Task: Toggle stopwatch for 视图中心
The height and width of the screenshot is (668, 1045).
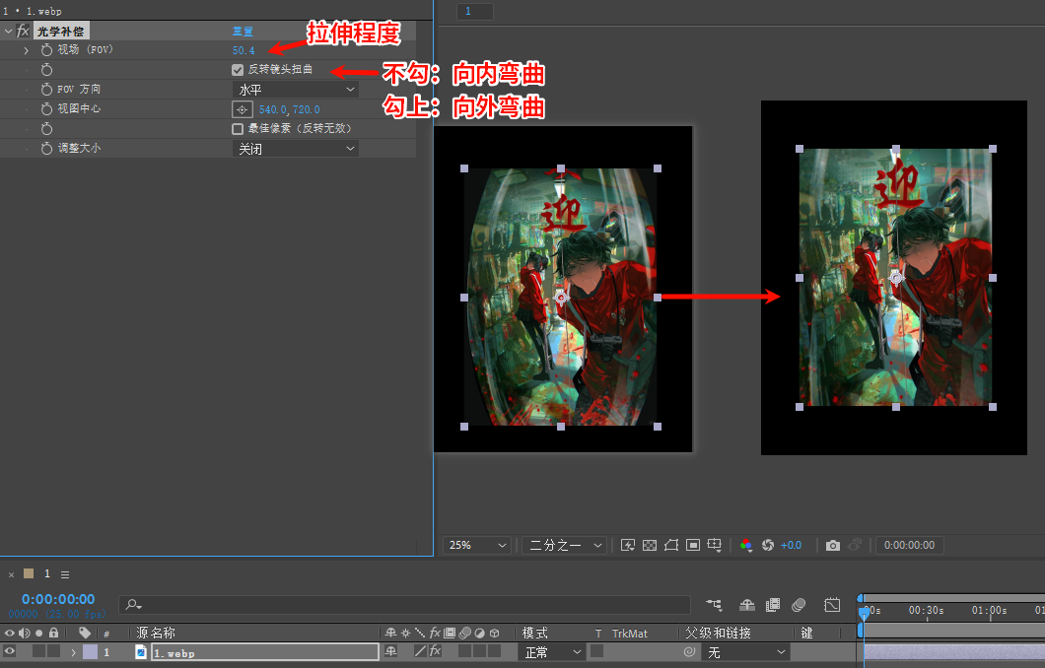Action: (x=46, y=108)
